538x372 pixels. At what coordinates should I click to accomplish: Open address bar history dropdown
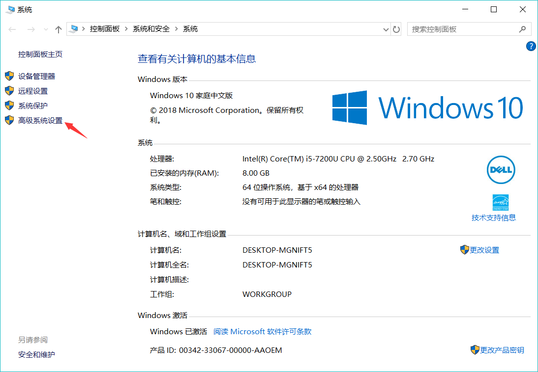click(386, 29)
